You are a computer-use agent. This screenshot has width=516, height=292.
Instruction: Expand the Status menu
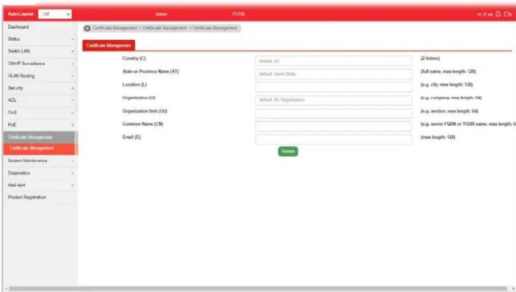40,39
